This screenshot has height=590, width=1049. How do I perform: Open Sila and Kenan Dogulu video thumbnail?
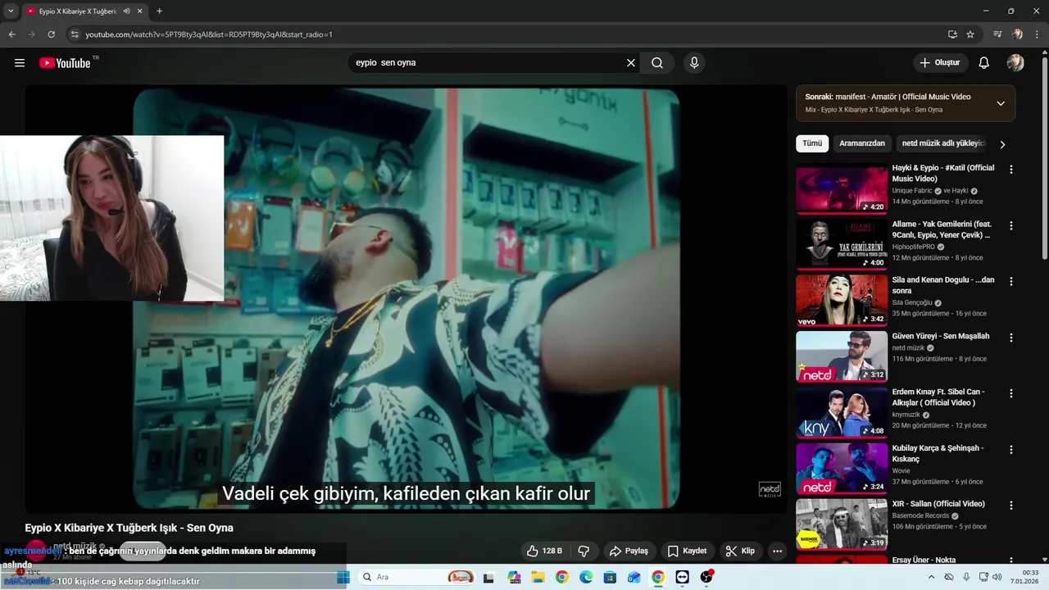pyautogui.click(x=842, y=301)
